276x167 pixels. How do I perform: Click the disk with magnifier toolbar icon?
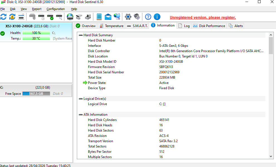[x=59, y=17]
